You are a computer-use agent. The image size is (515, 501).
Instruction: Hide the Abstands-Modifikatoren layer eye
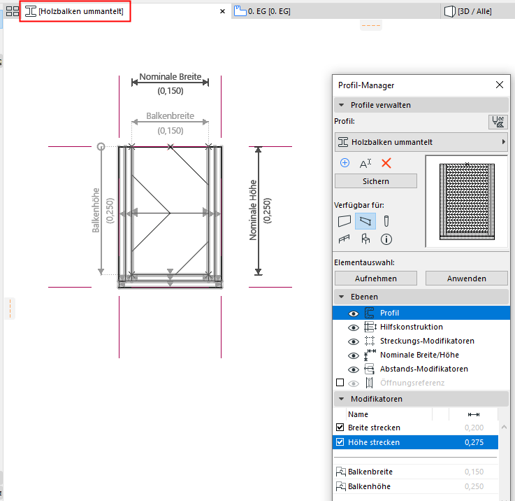(354, 369)
